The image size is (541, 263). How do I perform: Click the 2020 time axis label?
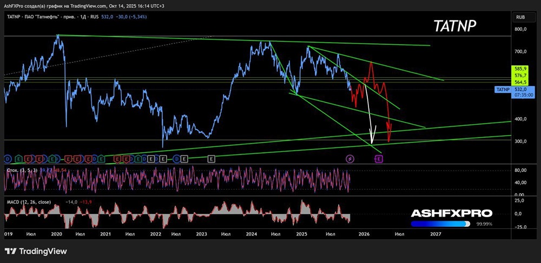click(56, 234)
